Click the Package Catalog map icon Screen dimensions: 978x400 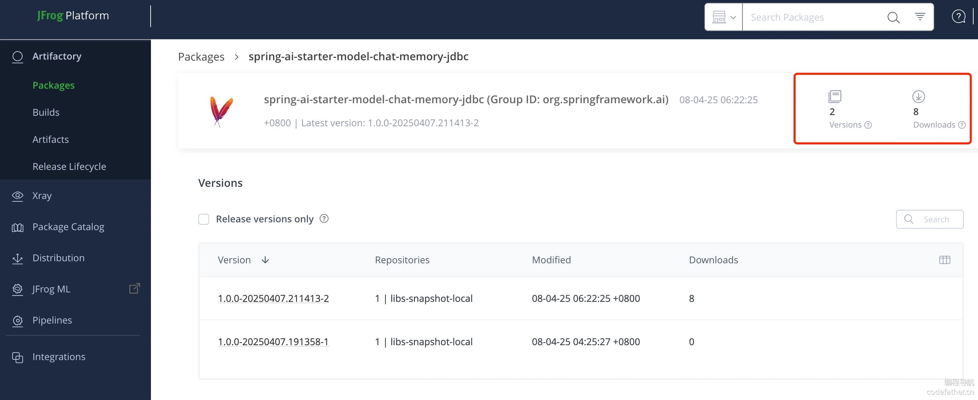pyautogui.click(x=18, y=228)
